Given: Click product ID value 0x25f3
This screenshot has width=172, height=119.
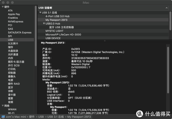Looking at the screenshot, I should (x=75, y=49).
